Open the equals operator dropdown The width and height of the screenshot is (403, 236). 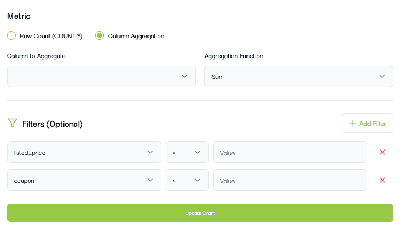pyautogui.click(x=187, y=152)
